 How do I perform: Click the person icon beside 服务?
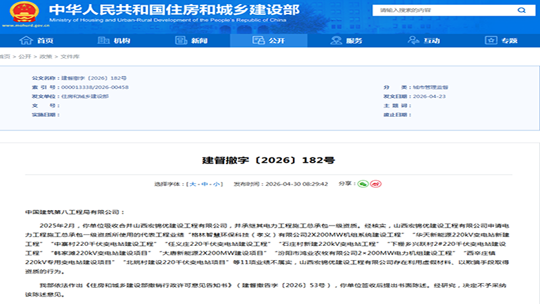click(x=336, y=41)
